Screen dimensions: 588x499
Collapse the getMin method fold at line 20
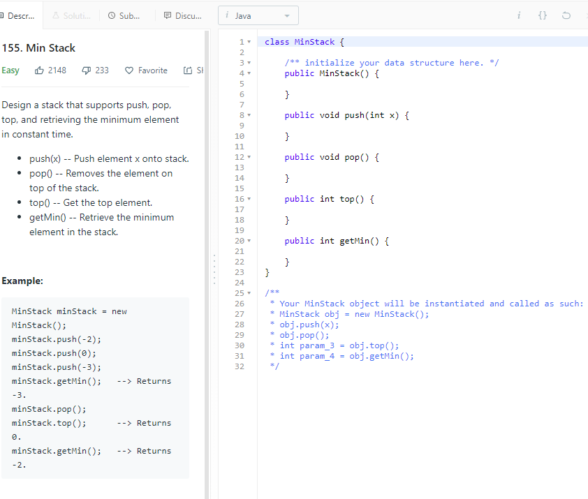pos(249,241)
